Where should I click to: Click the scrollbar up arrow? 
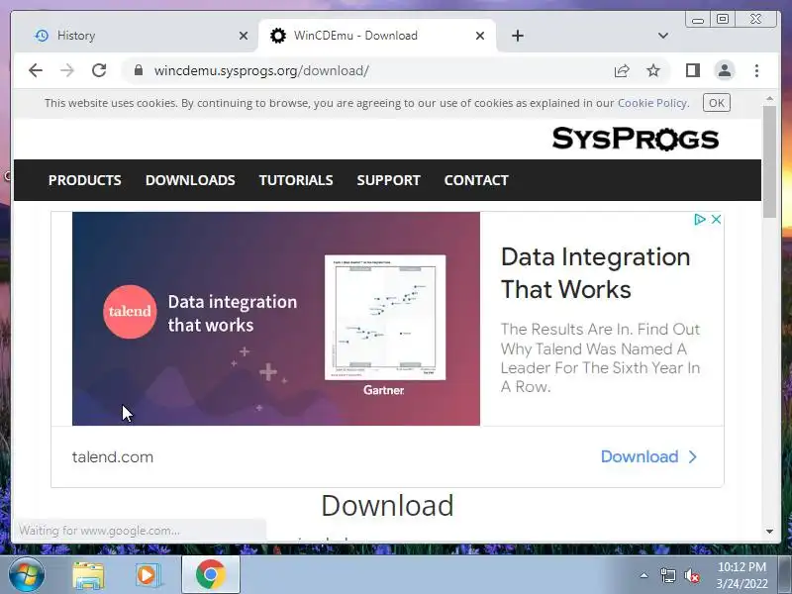point(769,98)
